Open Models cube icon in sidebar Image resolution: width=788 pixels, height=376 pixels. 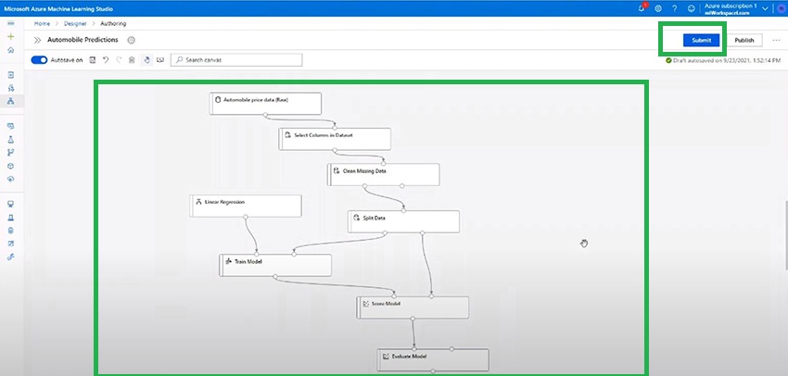[10, 166]
